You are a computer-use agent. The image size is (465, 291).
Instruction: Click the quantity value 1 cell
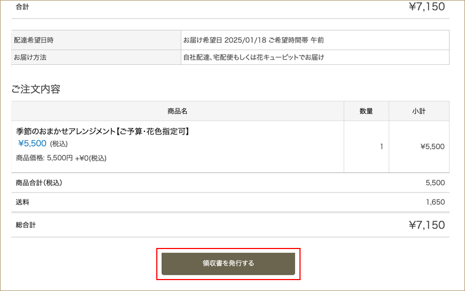pos(381,147)
